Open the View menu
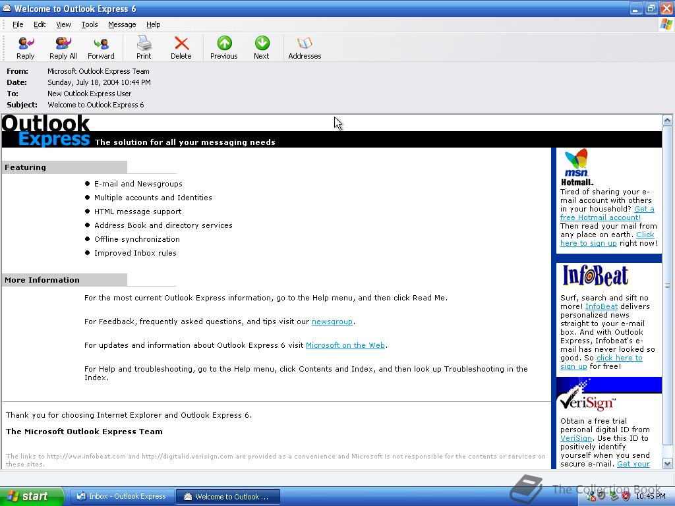The height and width of the screenshot is (506, 675). [x=63, y=24]
